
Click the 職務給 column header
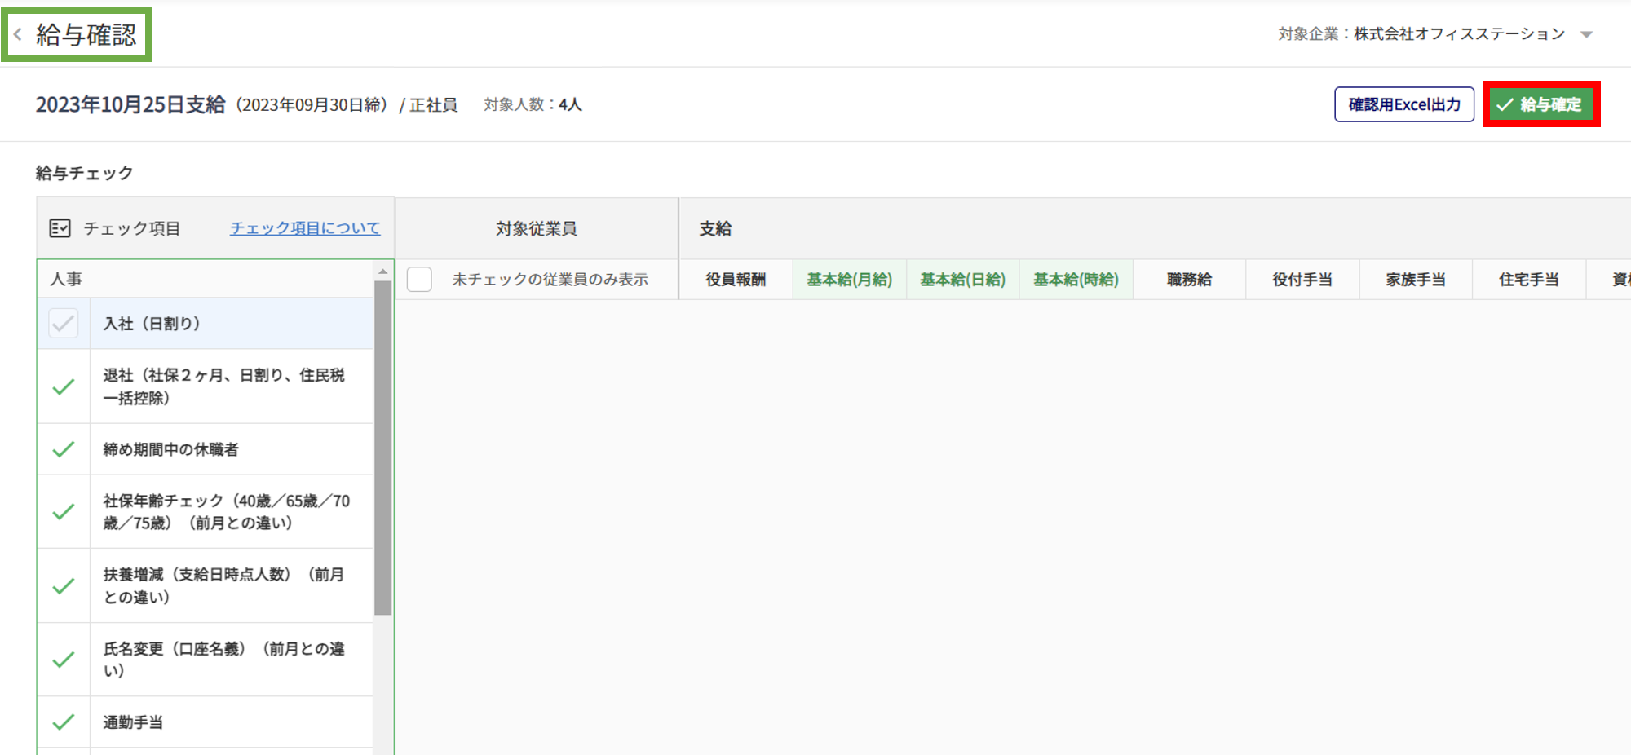(1189, 280)
